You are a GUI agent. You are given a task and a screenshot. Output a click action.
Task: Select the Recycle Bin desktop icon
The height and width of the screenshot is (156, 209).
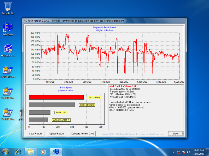8,8
